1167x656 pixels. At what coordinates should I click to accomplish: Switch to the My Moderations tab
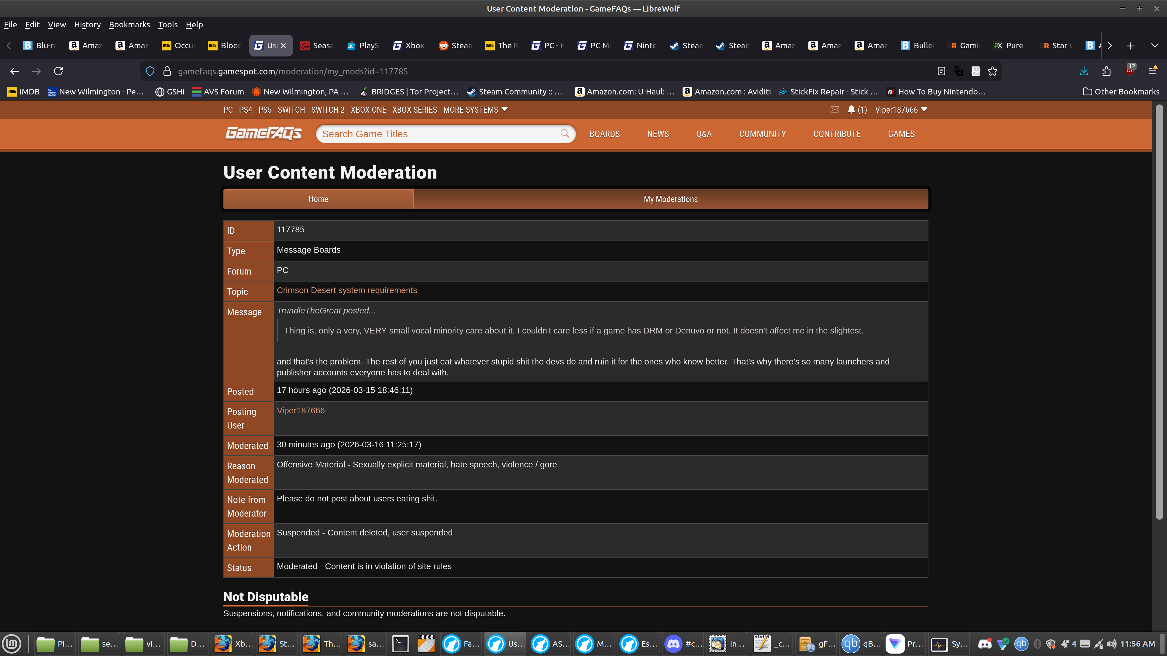pyautogui.click(x=670, y=199)
